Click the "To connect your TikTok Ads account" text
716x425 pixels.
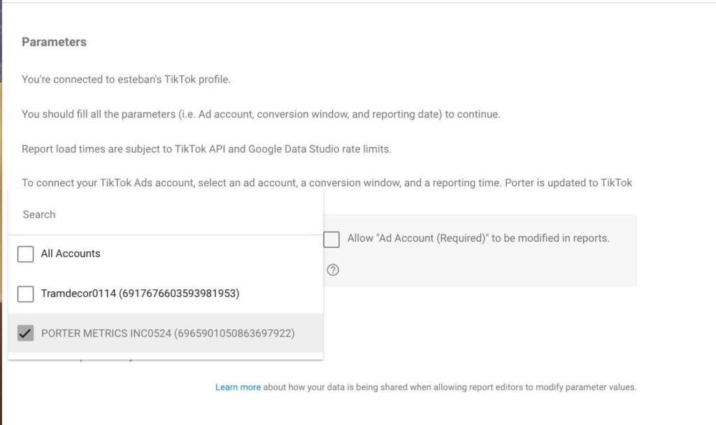[327, 183]
